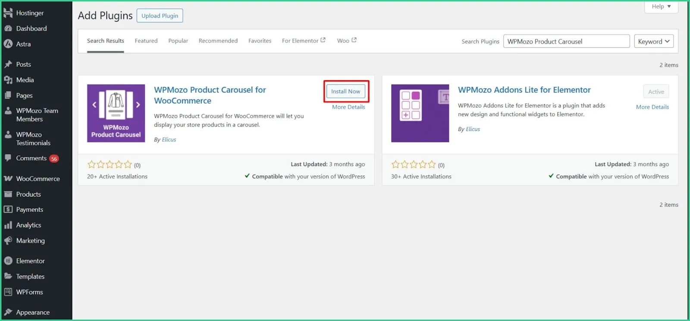The width and height of the screenshot is (690, 321).
Task: Click the Payments dollar icon
Action: coord(8,210)
